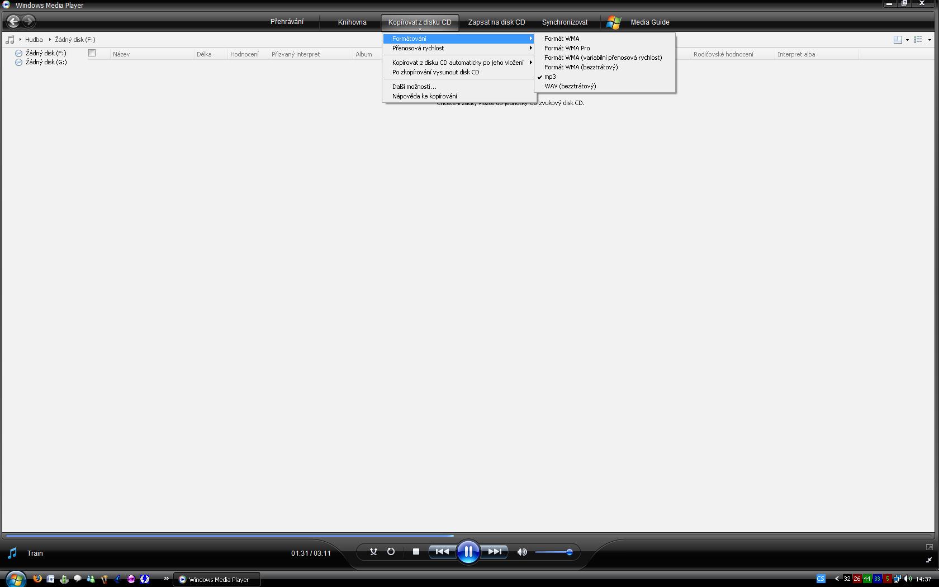The height and width of the screenshot is (587, 939).
Task: Open the Synchronizovat tab
Action: (565, 22)
